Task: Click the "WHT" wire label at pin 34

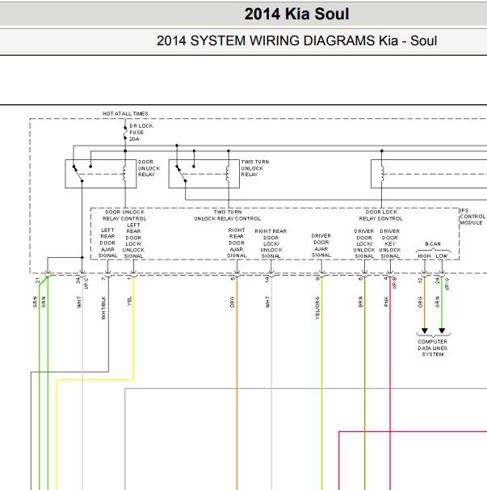Action: coord(79,302)
